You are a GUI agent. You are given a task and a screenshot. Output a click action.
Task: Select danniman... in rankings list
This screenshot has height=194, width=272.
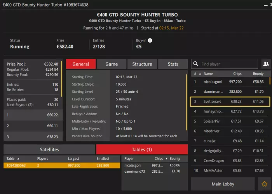230,92
